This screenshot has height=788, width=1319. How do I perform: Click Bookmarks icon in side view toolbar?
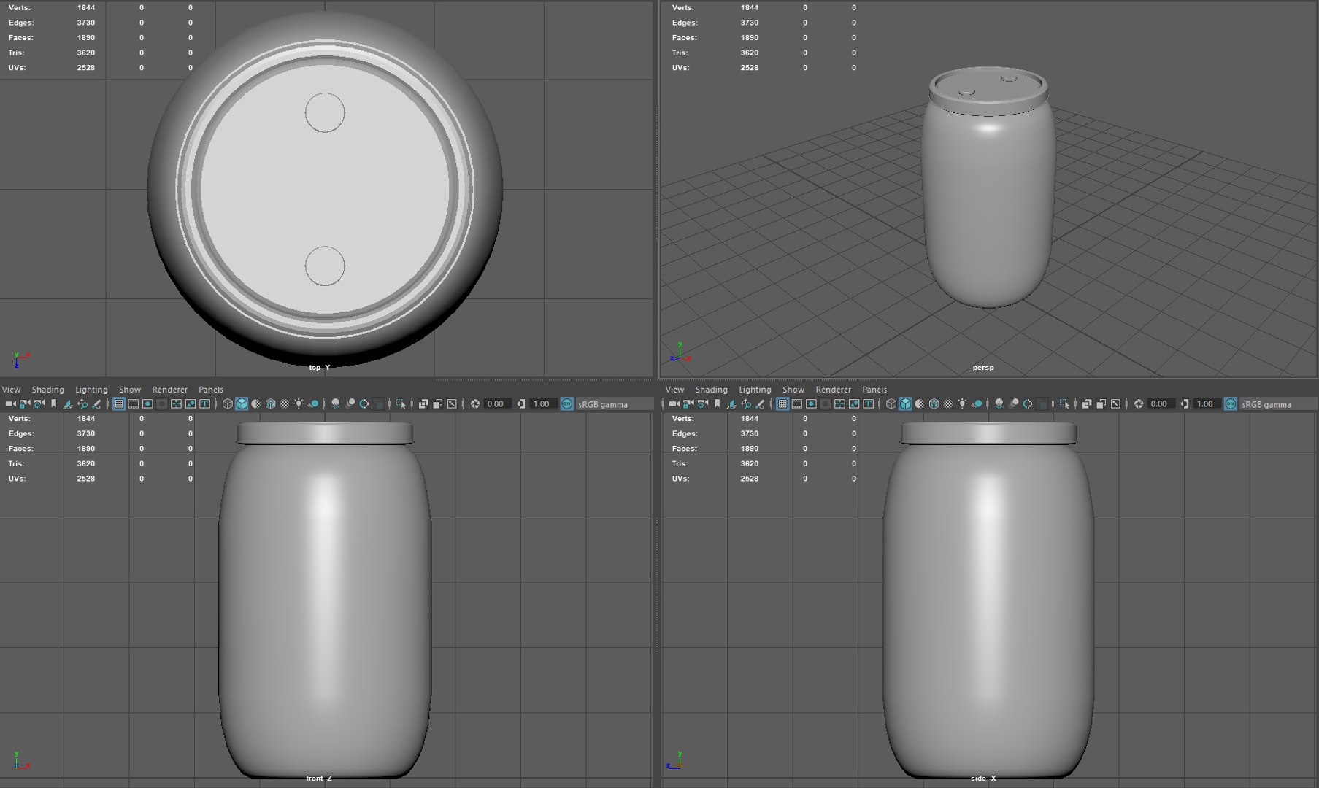(x=717, y=403)
